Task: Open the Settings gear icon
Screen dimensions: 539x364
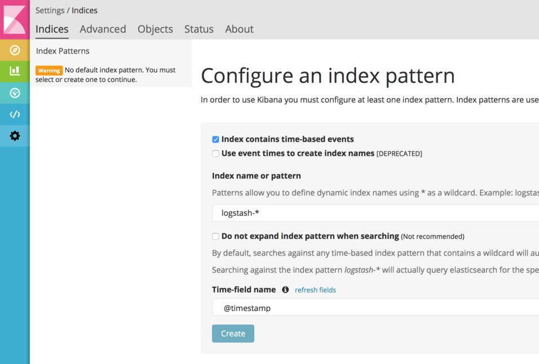Action: (15, 136)
